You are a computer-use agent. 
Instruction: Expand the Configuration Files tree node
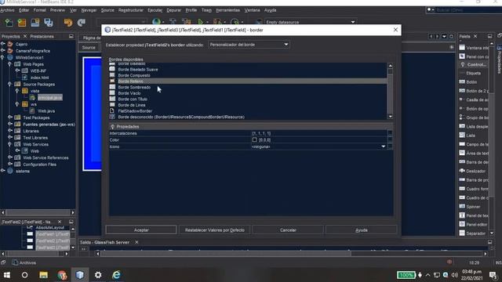pos(9,164)
